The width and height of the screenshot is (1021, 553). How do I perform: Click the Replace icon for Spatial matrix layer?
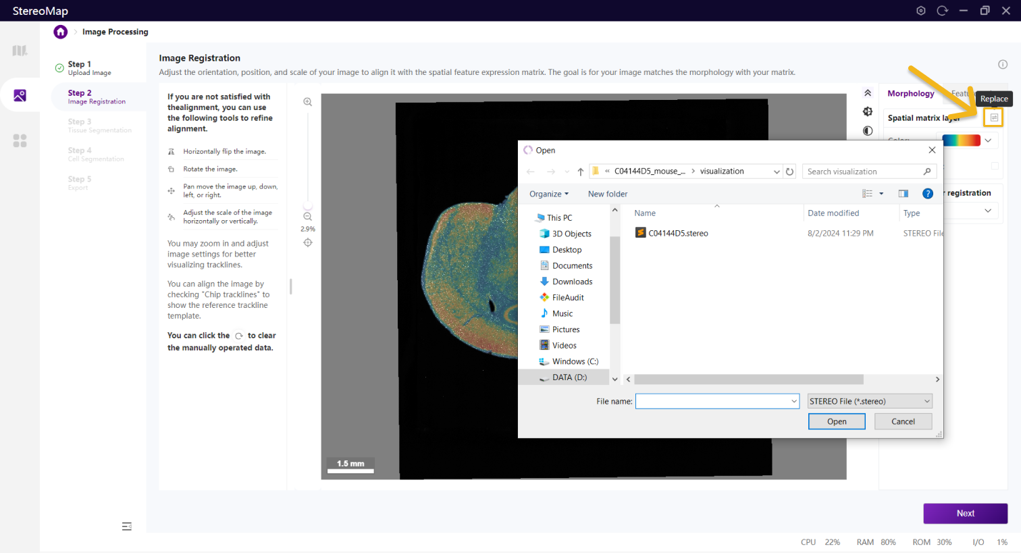click(x=993, y=117)
